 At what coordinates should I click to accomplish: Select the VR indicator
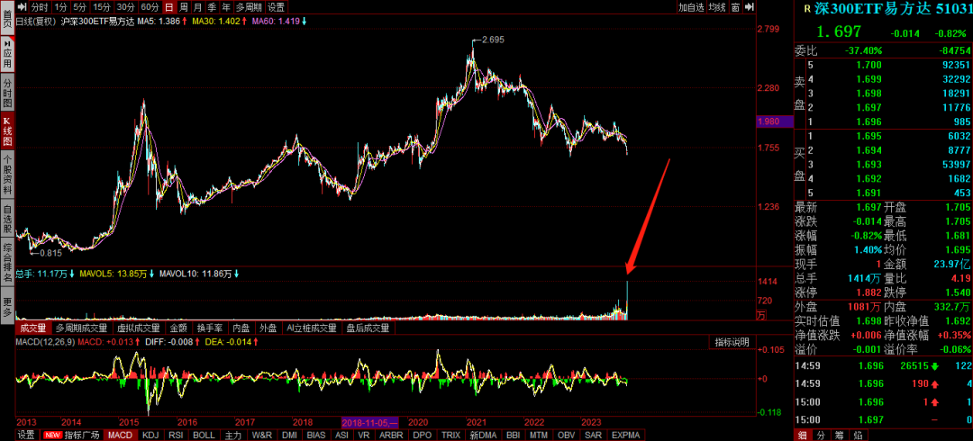pyautogui.click(x=364, y=436)
